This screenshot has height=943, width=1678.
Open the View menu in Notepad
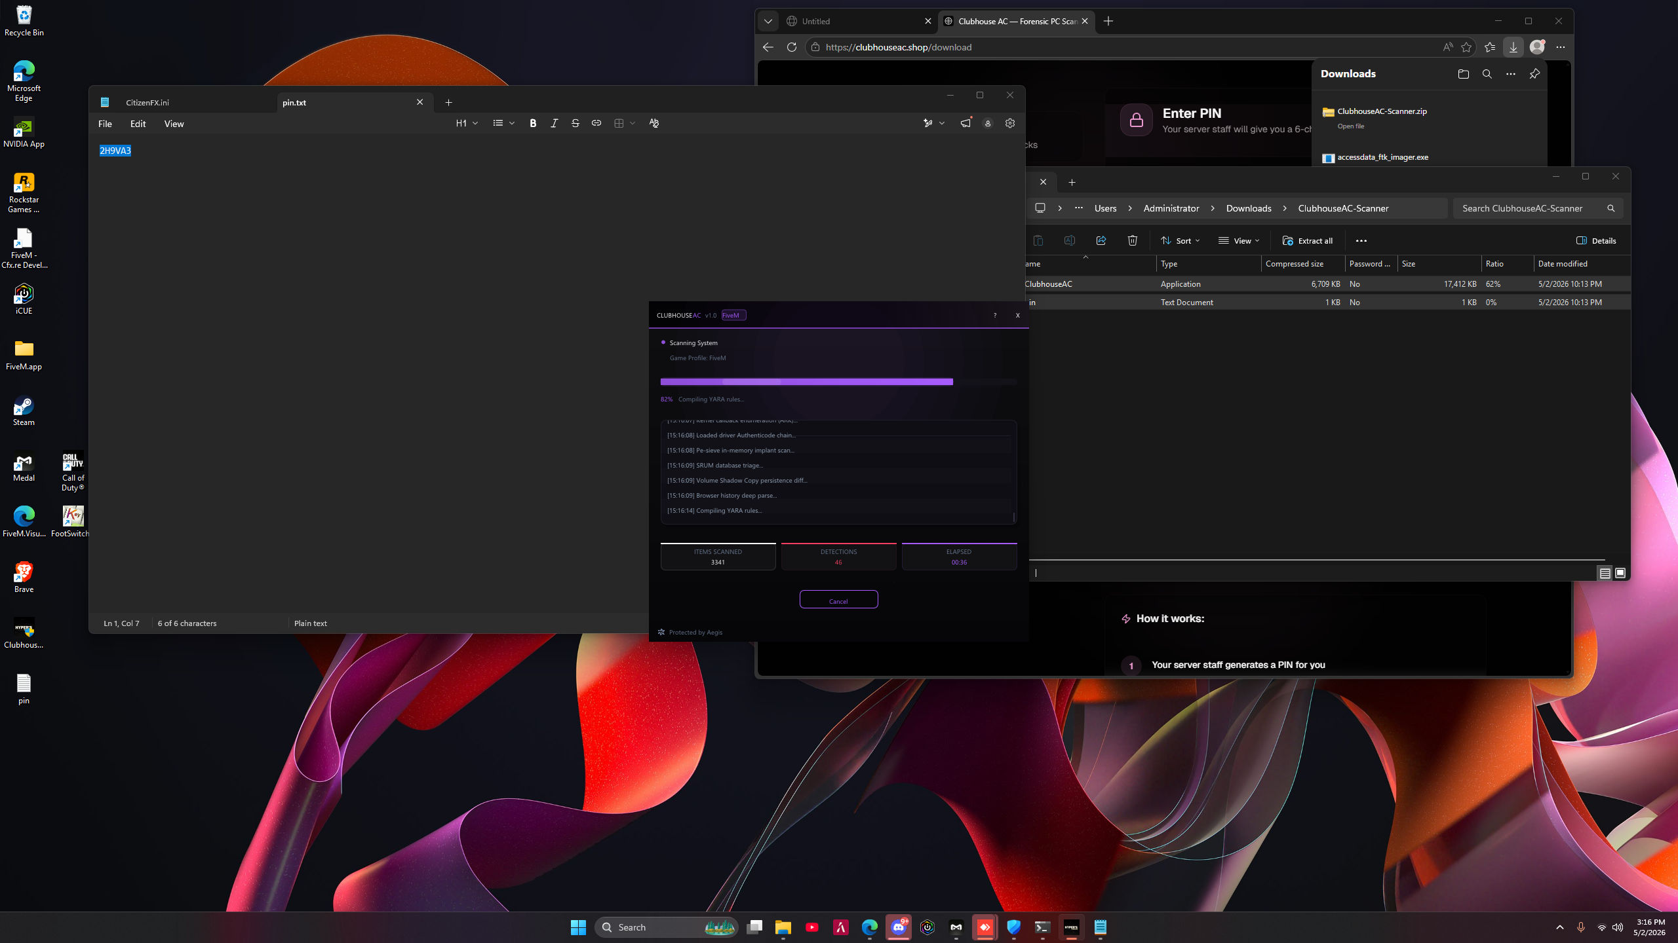point(174,124)
